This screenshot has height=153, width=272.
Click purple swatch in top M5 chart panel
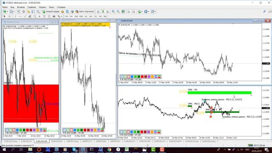pyautogui.click(x=149, y=76)
